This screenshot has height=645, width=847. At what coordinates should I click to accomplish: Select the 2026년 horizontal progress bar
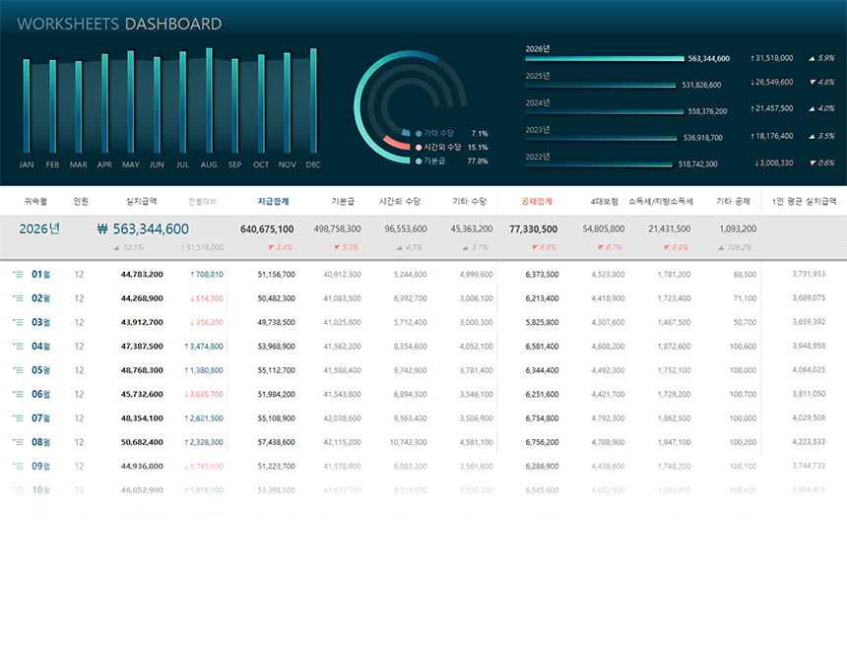[x=604, y=59]
